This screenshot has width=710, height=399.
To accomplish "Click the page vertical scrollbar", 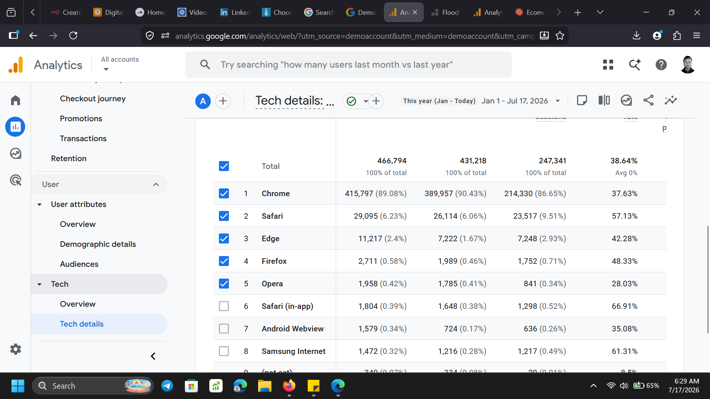I will [707, 279].
